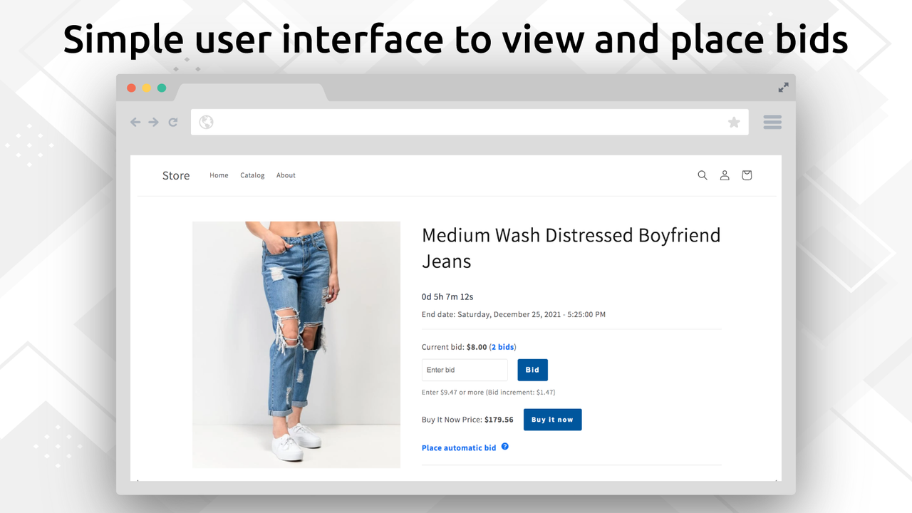Click the Buy it now button
The height and width of the screenshot is (513, 912).
(552, 419)
